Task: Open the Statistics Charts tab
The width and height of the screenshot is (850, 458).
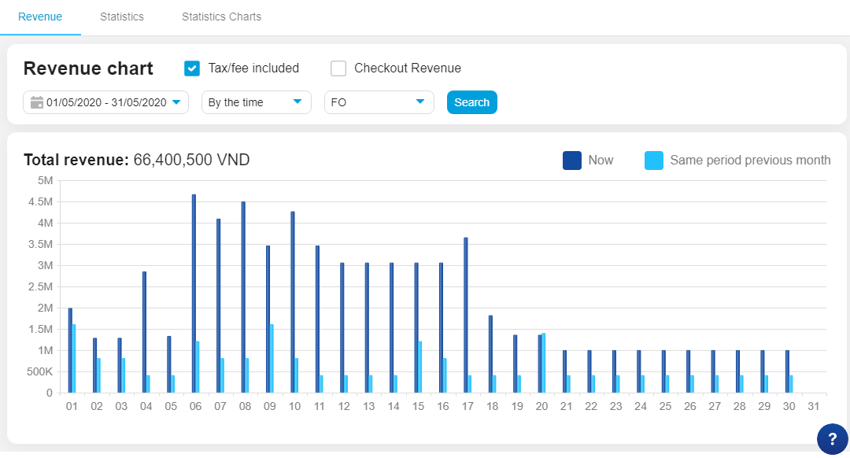Action: (x=221, y=17)
